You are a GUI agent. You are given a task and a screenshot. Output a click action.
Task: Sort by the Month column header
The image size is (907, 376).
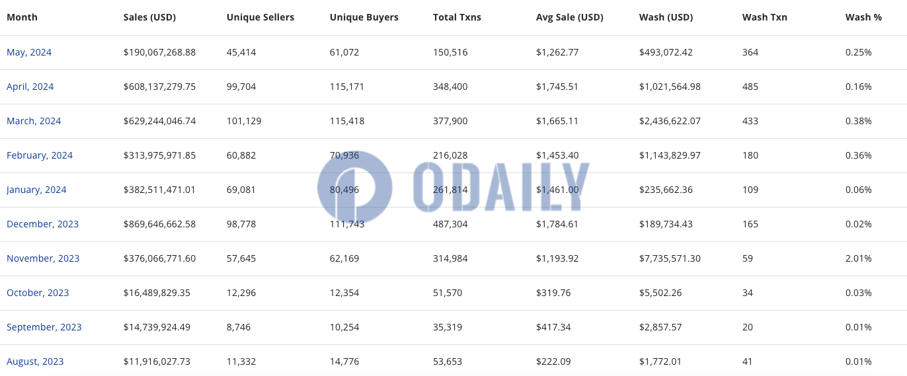tap(22, 17)
